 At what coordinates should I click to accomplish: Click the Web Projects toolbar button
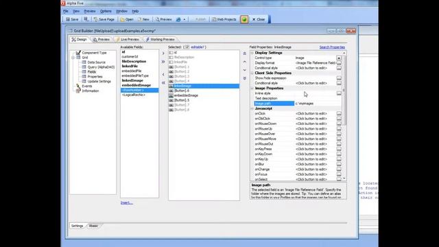224,19
